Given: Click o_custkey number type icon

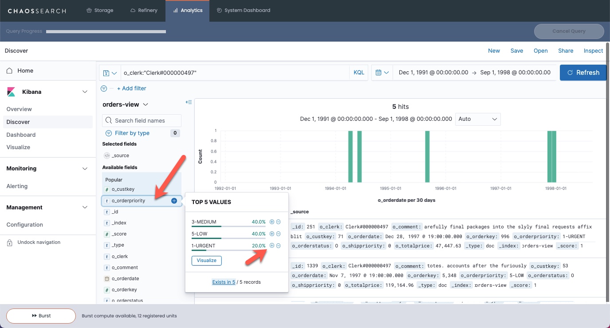Looking at the screenshot, I should [x=106, y=189].
